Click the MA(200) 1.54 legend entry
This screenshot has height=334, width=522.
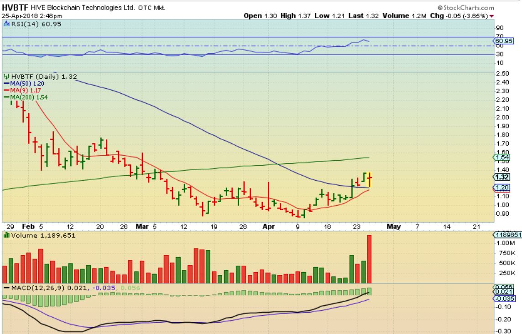(26, 97)
